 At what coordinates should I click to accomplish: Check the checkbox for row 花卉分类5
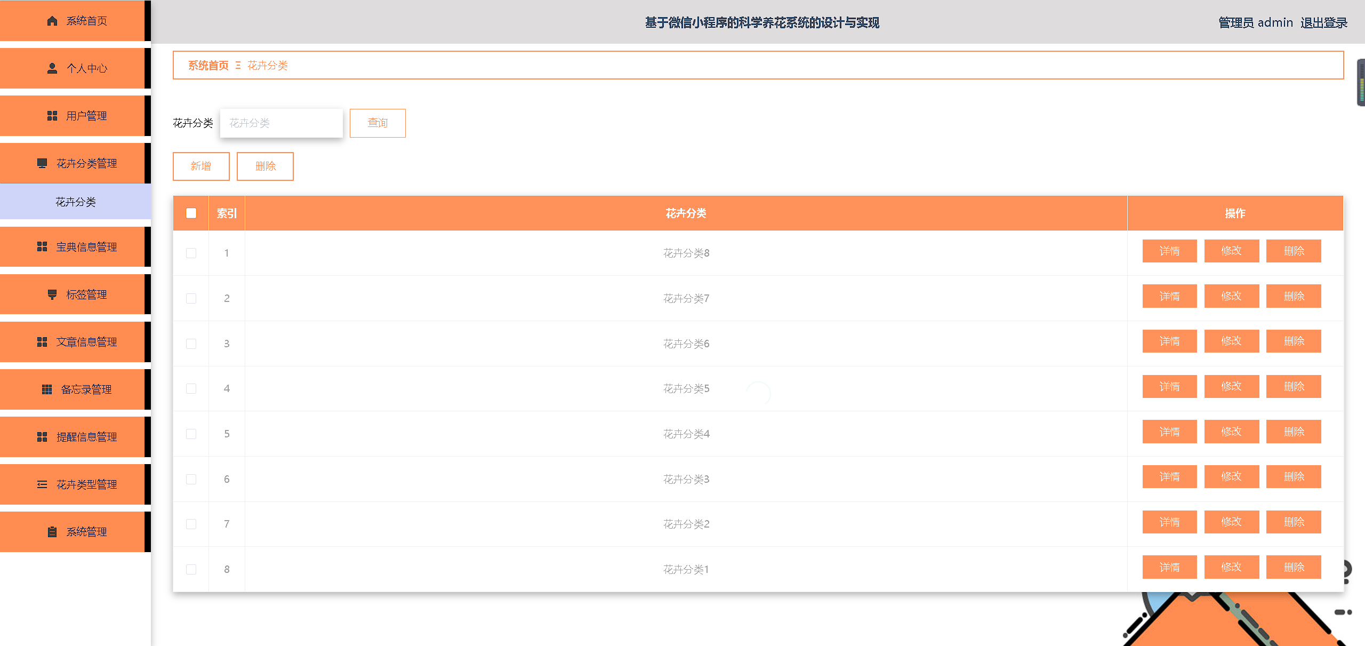[x=191, y=388]
